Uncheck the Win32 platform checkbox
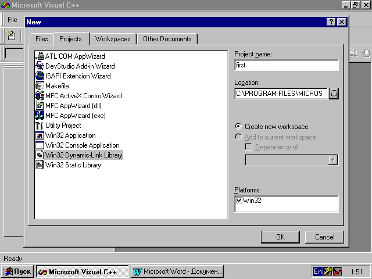The width and height of the screenshot is (372, 279). [x=239, y=201]
